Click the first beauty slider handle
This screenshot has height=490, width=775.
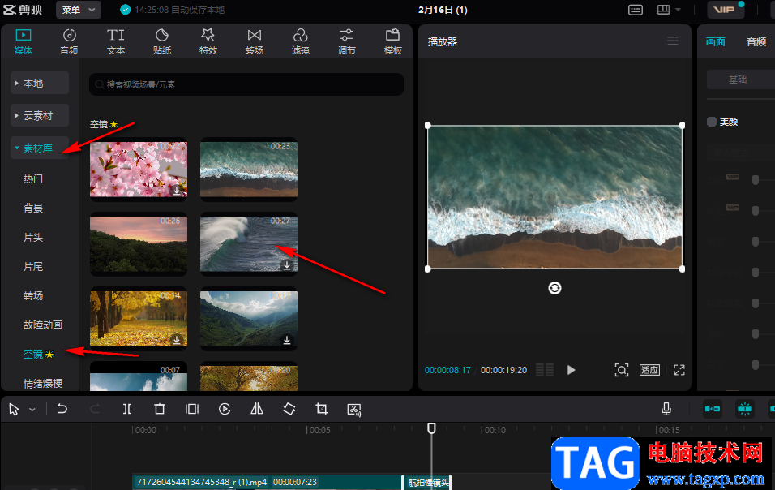click(756, 180)
